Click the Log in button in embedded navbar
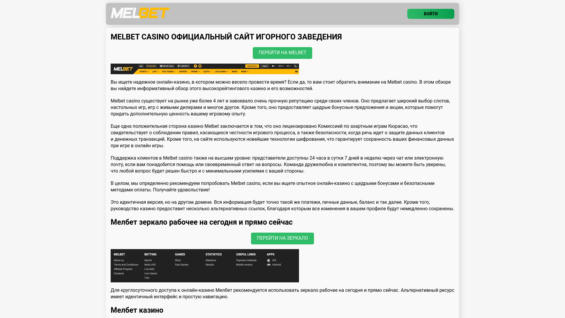Image resolution: width=565 pixels, height=318 pixels. tap(265, 66)
